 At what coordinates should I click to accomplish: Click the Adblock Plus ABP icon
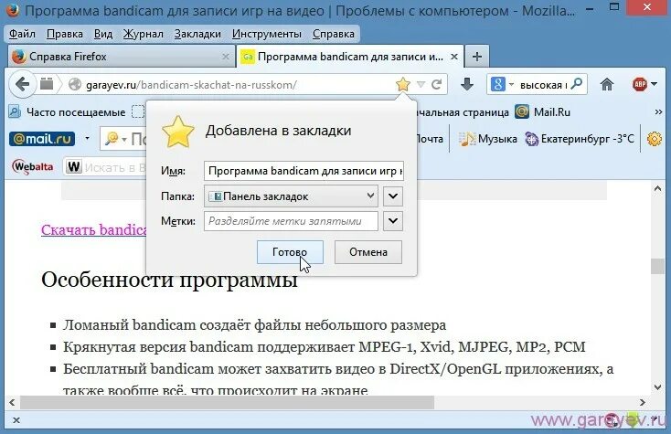click(x=639, y=84)
